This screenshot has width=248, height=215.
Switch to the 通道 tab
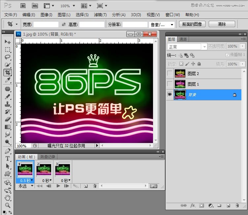coord(183,39)
